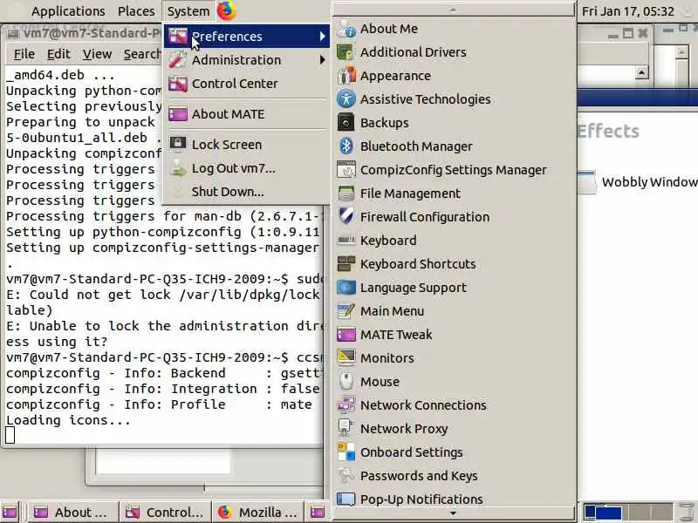The height and width of the screenshot is (523, 698).
Task: Click the clock Fri Jan 17, 05:32
Action: [x=627, y=11]
